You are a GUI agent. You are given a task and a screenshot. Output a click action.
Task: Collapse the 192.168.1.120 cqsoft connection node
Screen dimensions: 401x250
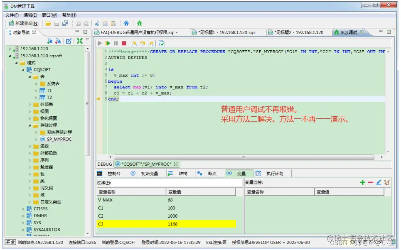(10, 56)
